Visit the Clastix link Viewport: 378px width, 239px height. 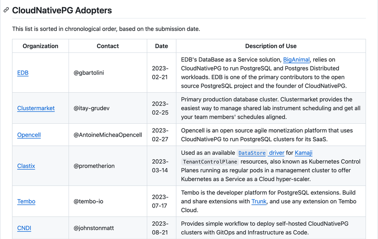26,166
